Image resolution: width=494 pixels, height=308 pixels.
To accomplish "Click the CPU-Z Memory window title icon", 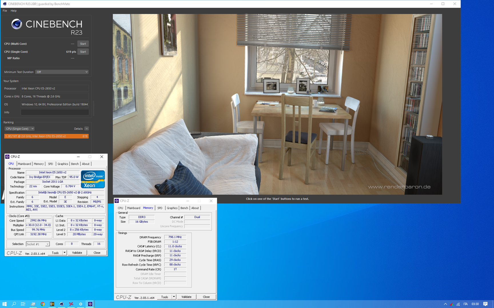I will pos(117,201).
